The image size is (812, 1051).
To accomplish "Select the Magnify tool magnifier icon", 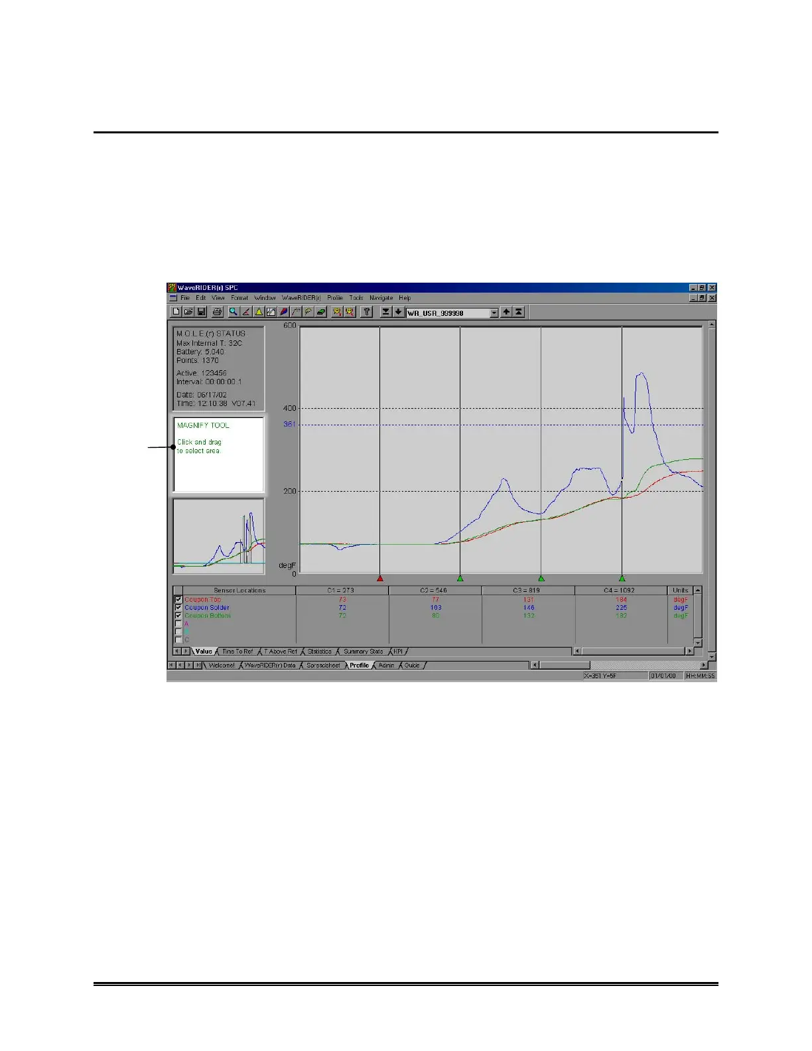I will 234,312.
